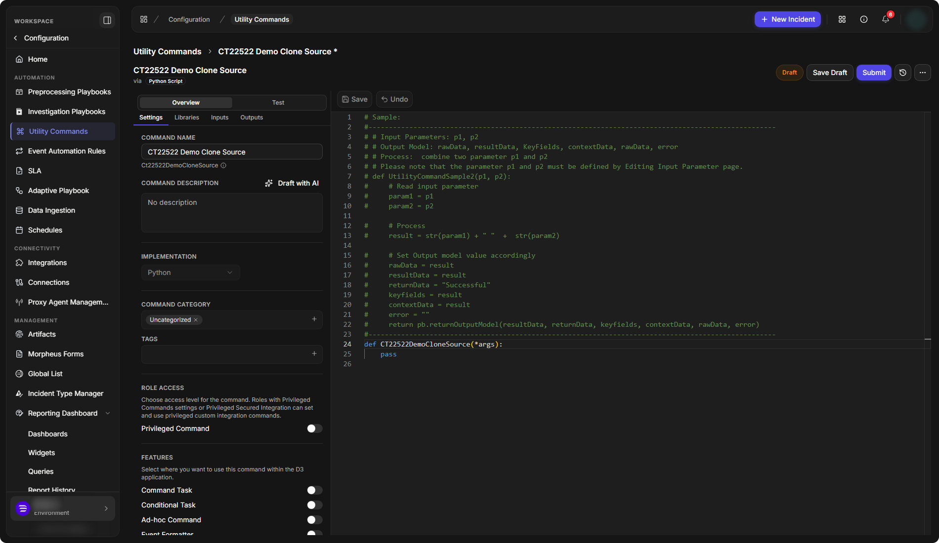Open Event Automation Rules
Image resolution: width=939 pixels, height=543 pixels.
click(x=63, y=151)
